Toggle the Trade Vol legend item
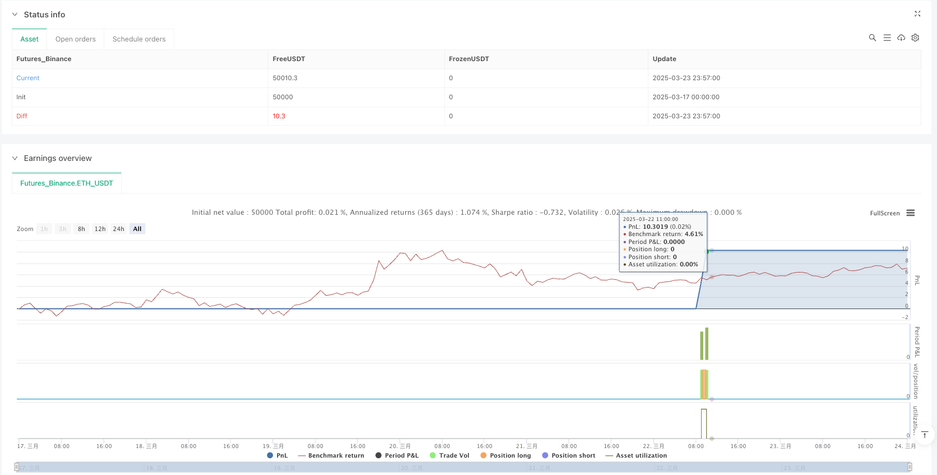Screen dimensions: 937x475 (x=449, y=455)
